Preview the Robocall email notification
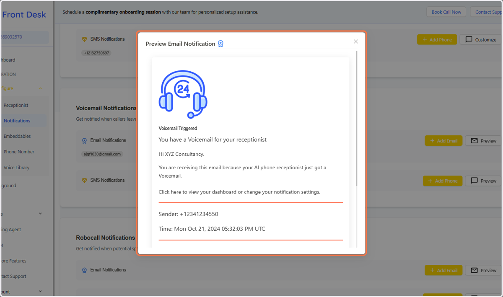Image resolution: width=503 pixels, height=297 pixels. (x=484, y=270)
